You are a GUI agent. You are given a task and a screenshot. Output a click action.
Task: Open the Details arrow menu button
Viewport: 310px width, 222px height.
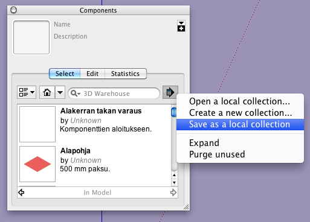point(170,92)
